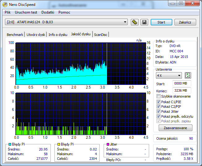This screenshot has height=166, width=202.
Task: Click the Start button
Action: click(161, 22)
